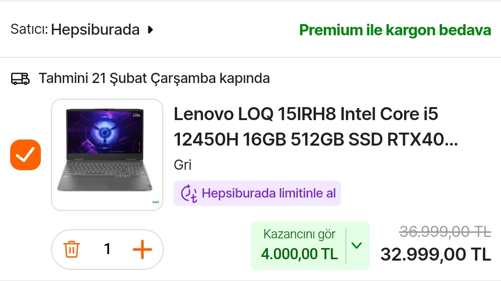Click the Intel logo on product image
Screen dimensions: 501x281
coord(155,202)
